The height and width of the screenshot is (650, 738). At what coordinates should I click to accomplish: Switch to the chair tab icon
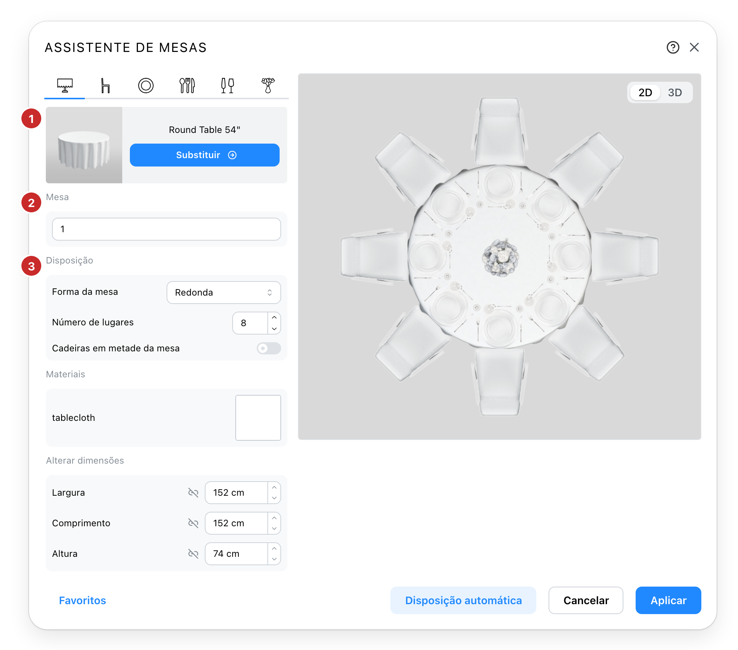tap(105, 85)
